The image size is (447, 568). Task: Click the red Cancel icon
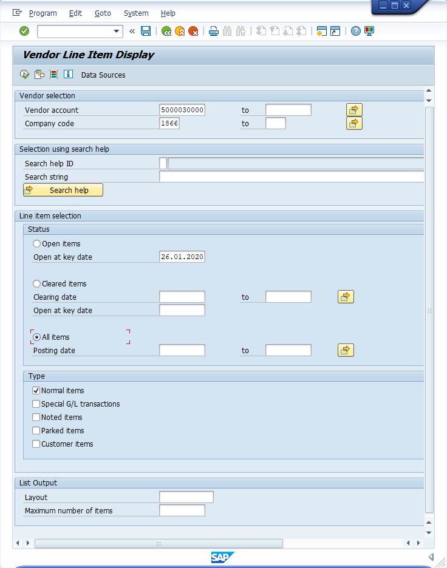tap(193, 31)
